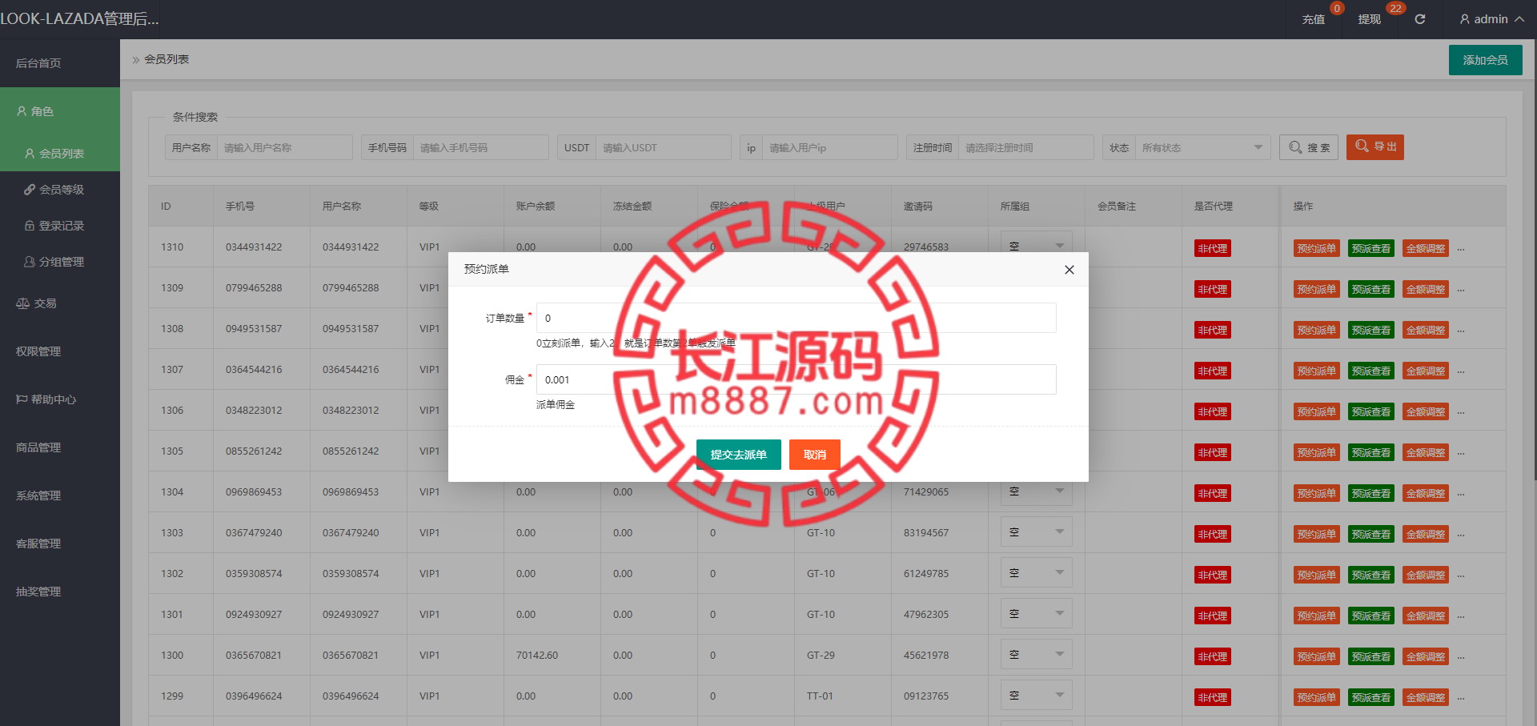This screenshot has height=726, width=1537.
Task: Click 预派查看 for row 1309
Action: tap(1371, 290)
